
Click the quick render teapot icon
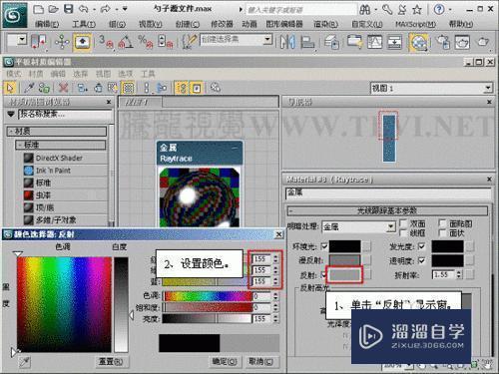483,42
